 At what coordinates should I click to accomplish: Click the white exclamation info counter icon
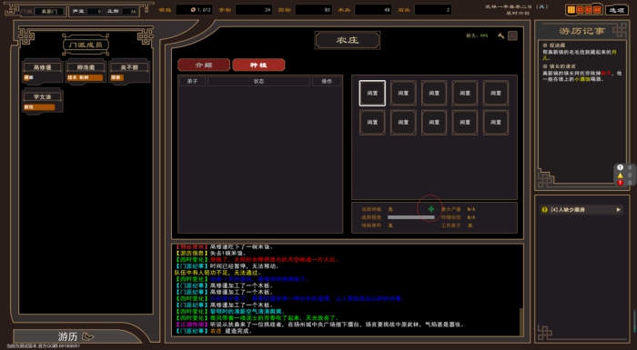620,167
